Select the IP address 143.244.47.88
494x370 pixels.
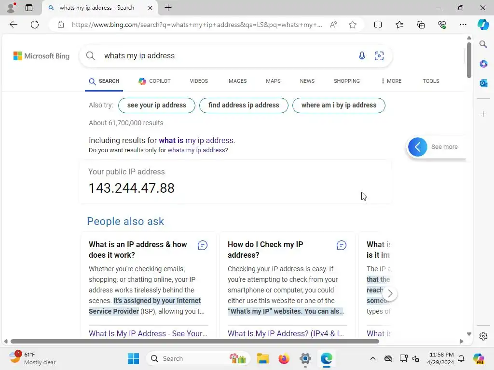pos(131,188)
